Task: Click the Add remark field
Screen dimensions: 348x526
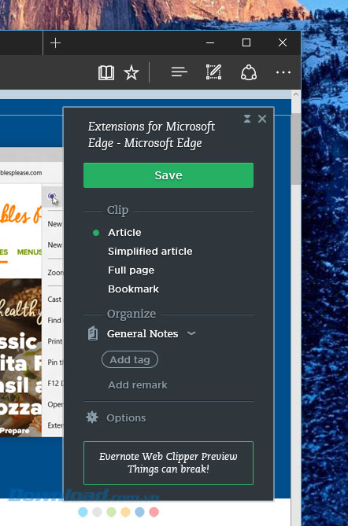Action: click(x=138, y=384)
